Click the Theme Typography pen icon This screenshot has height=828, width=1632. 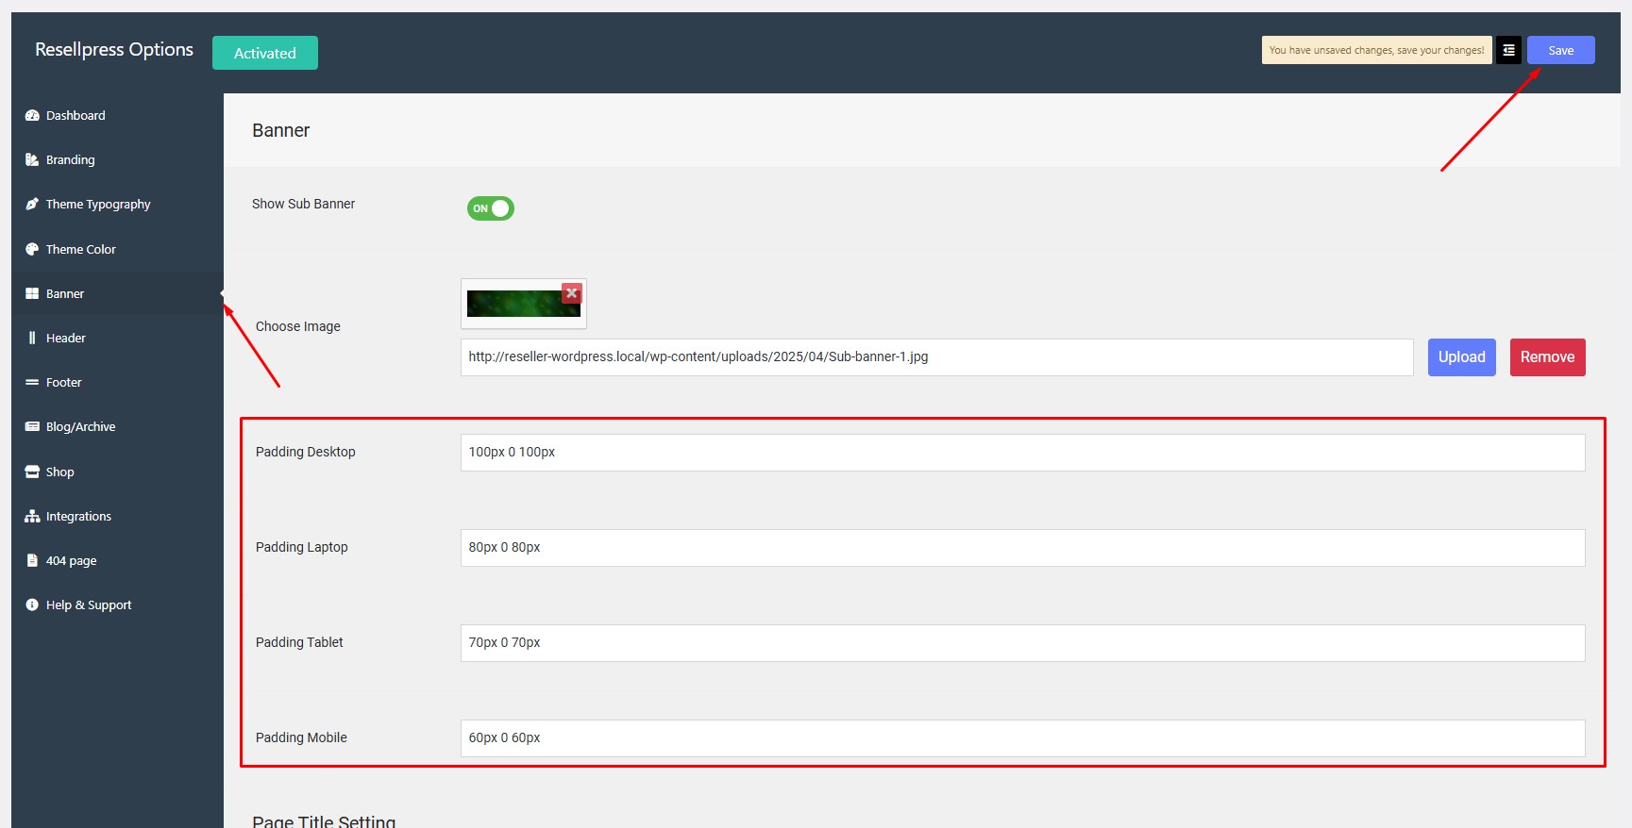(x=32, y=205)
